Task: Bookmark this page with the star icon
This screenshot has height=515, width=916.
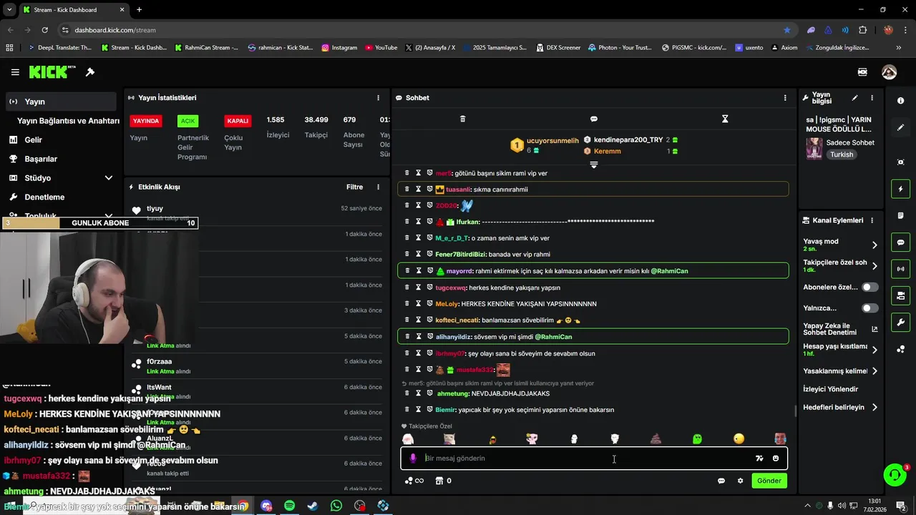Action: coord(787,30)
